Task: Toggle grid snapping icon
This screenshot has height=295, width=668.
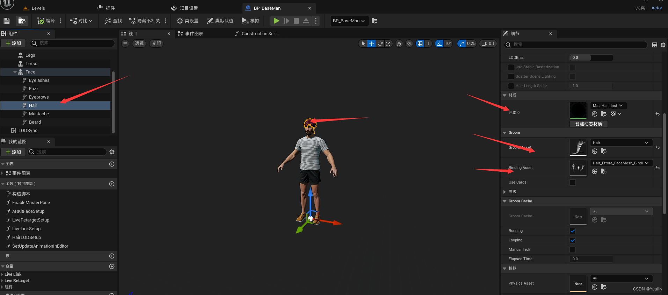Action: [x=420, y=44]
